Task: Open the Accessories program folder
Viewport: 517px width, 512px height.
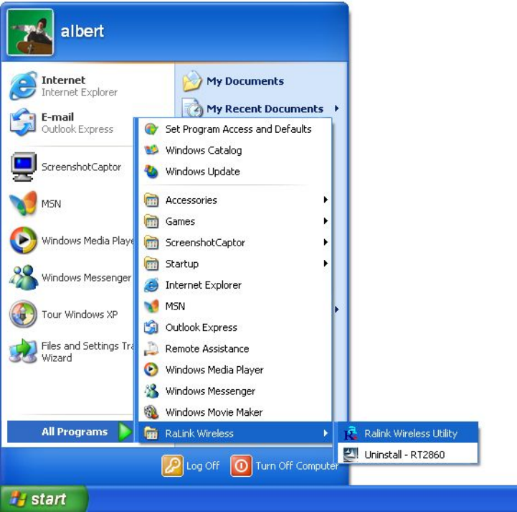Action: point(235,200)
